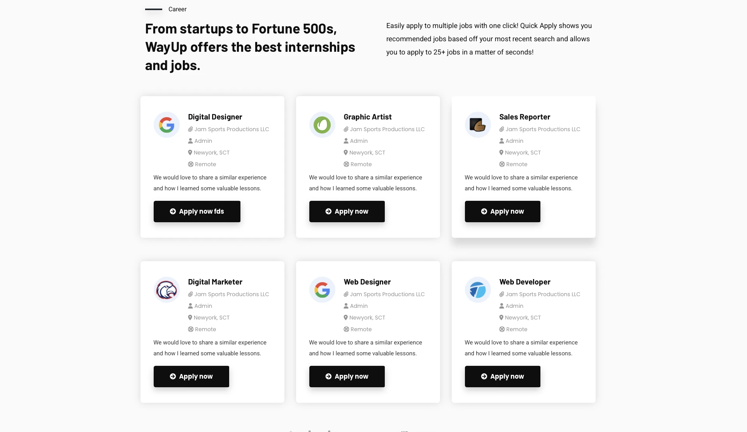Viewport: 747px width, 432px height.
Task: Open the Digital Designer job title
Action: coord(215,117)
